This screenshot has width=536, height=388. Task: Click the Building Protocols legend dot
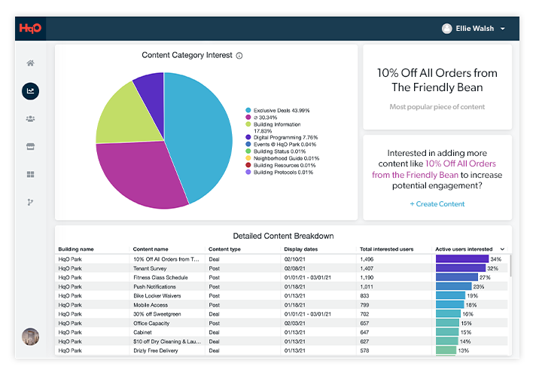pos(248,172)
